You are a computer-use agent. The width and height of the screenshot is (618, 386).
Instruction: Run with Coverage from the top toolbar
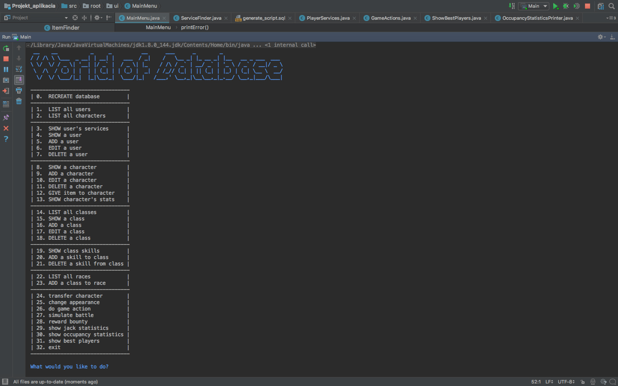577,6
